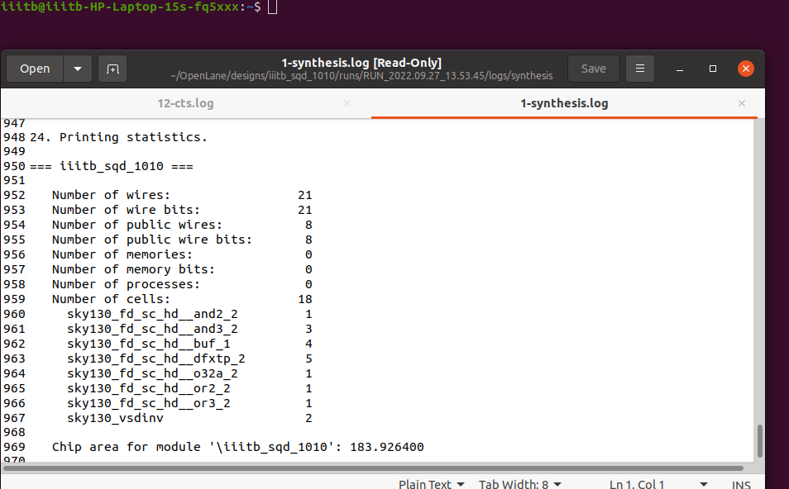Viewport: 789px width, 489px height.
Task: Create a new document with the new-tab icon
Action: [112, 69]
